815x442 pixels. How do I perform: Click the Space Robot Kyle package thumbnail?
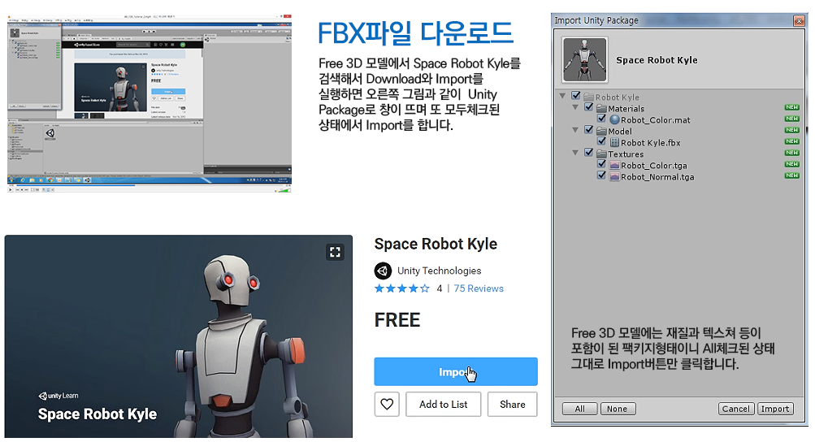tap(585, 59)
